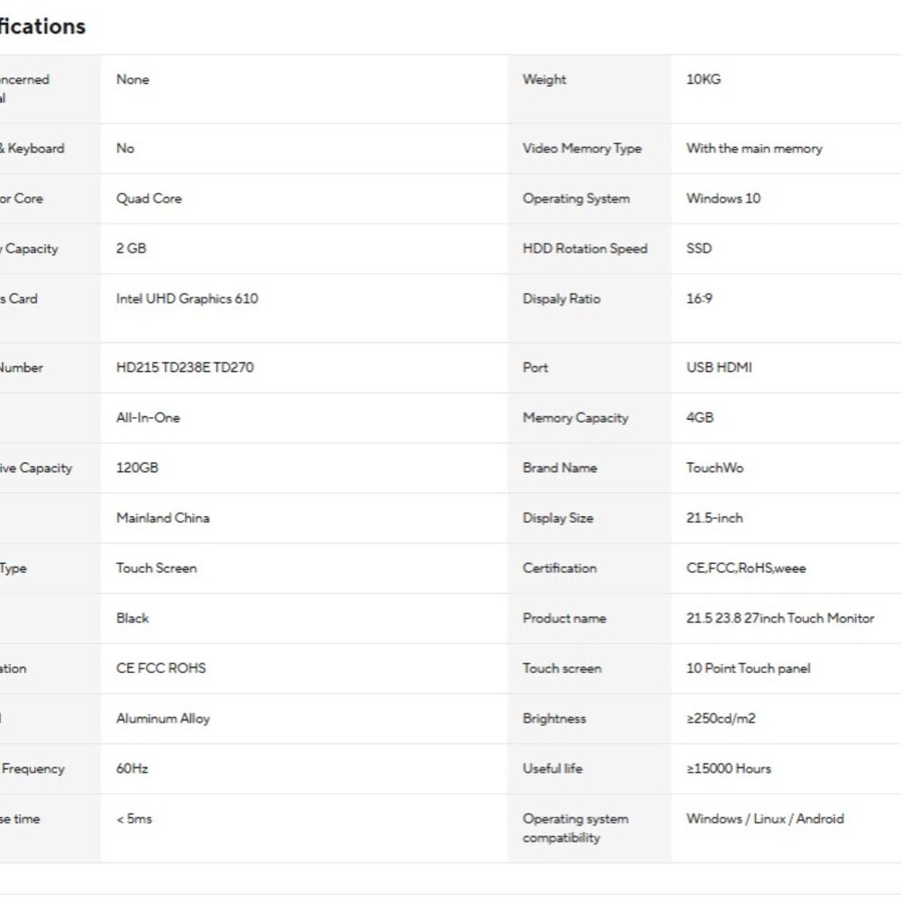Click the CE,FCC,RoHS,weee certification value
Viewport: 901px width, 901px height.
[x=746, y=569]
